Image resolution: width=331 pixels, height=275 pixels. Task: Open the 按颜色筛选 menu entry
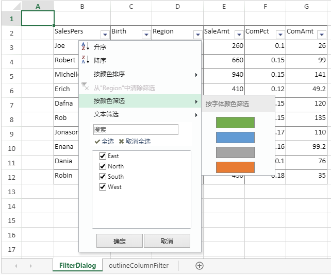pos(140,101)
